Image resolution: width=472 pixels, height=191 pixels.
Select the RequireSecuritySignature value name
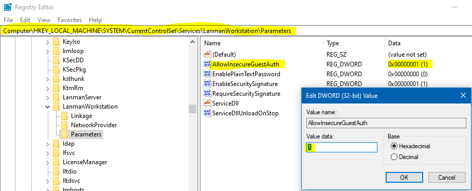click(x=246, y=93)
